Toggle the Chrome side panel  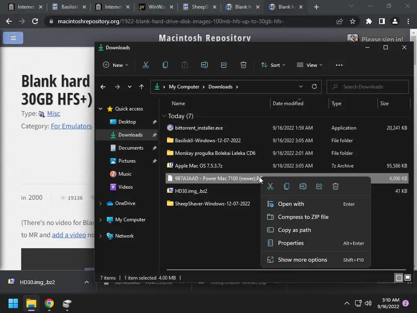pos(382,21)
